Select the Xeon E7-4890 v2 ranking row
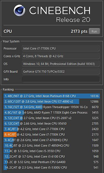Image resolution: width=104 pixels, height=173 pixels. [52, 101]
